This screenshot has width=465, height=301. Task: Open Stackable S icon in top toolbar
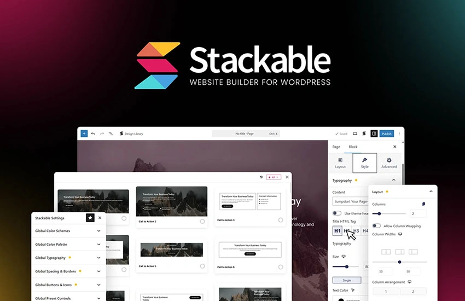pos(364,134)
